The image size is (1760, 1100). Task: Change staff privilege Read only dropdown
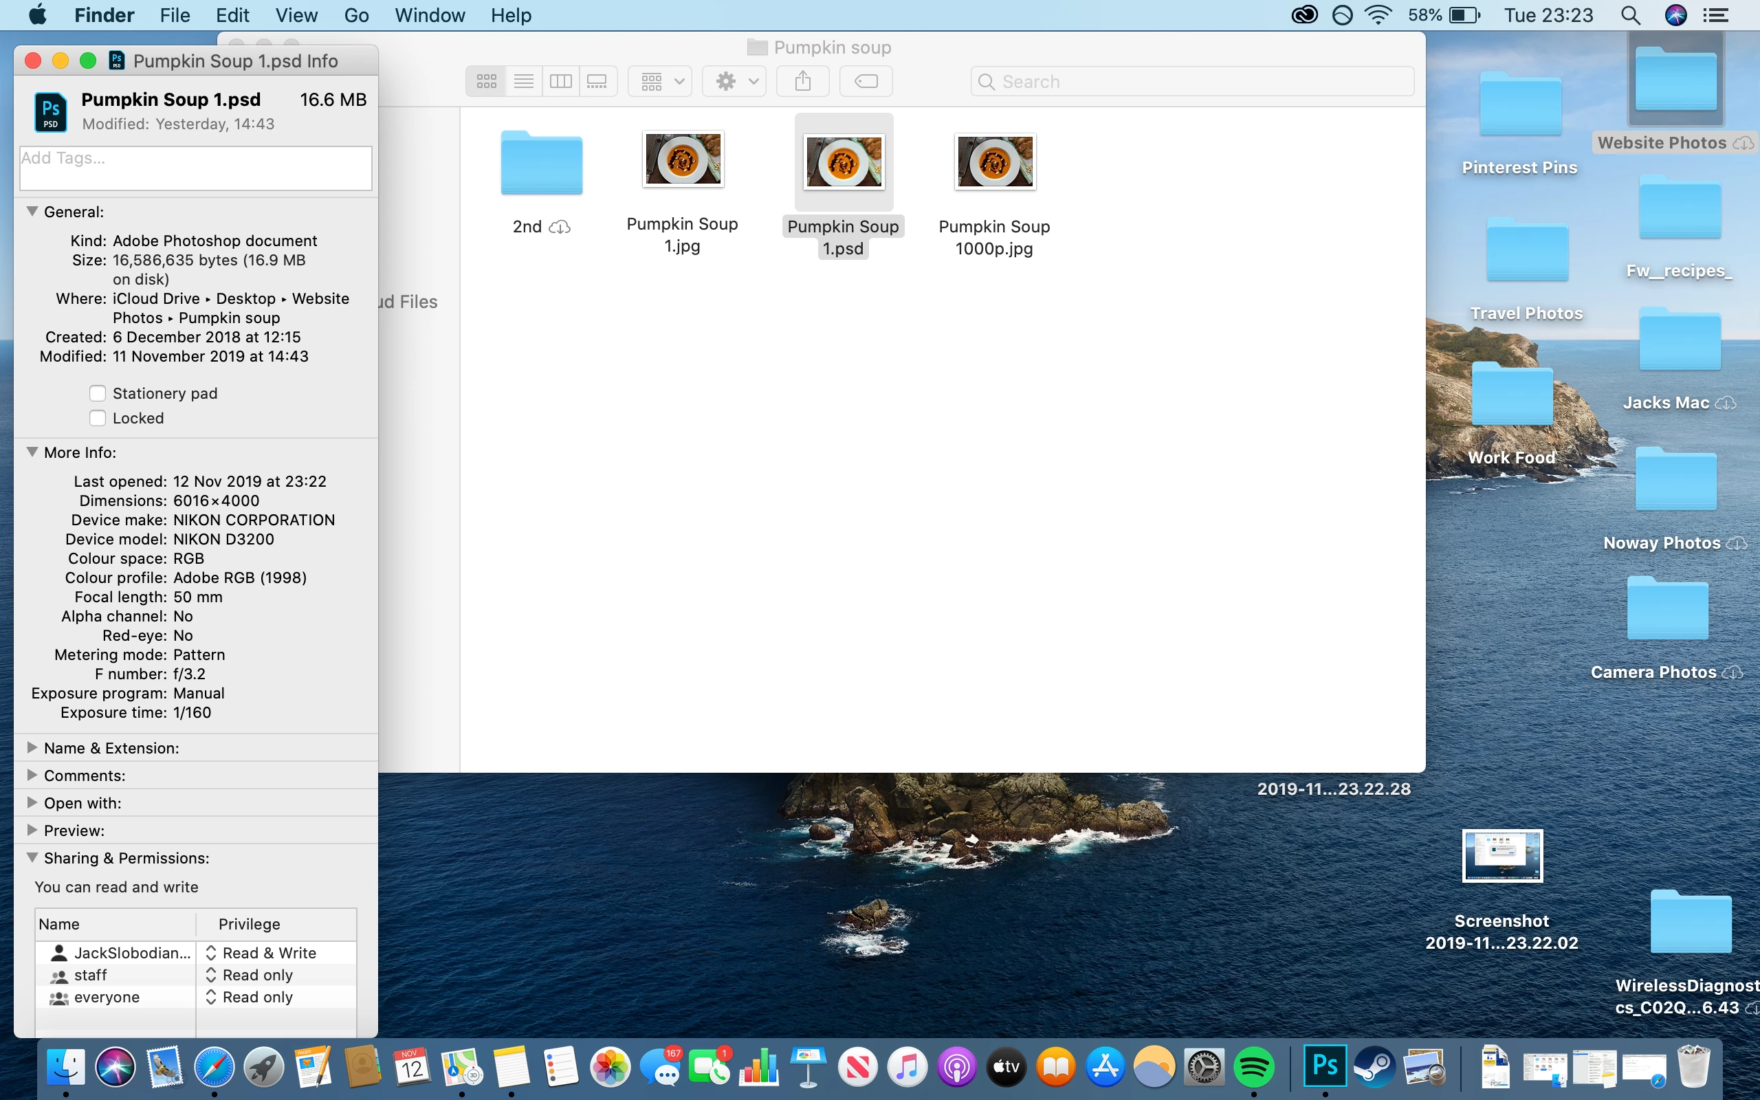pos(250,975)
